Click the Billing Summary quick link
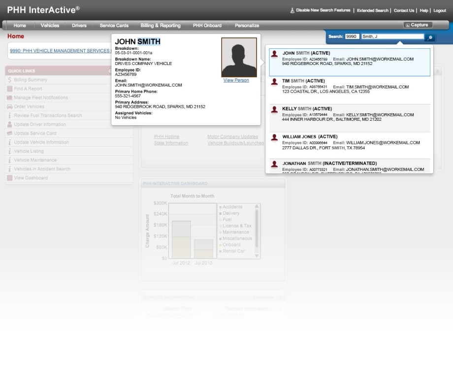The height and width of the screenshot is (367, 453). tap(31, 80)
